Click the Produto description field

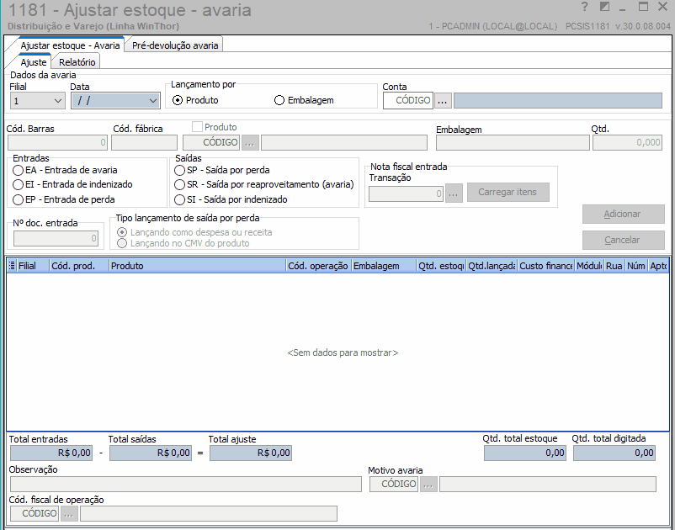(x=344, y=143)
